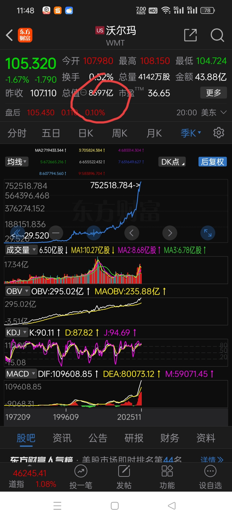Open the OBV indicator dropdown
232x520 pixels.
[17, 291]
